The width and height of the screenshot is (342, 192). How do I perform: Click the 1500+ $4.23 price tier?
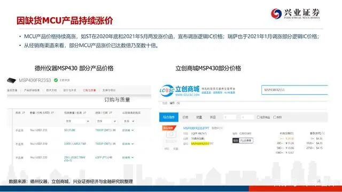pyautogui.click(x=314, y=143)
